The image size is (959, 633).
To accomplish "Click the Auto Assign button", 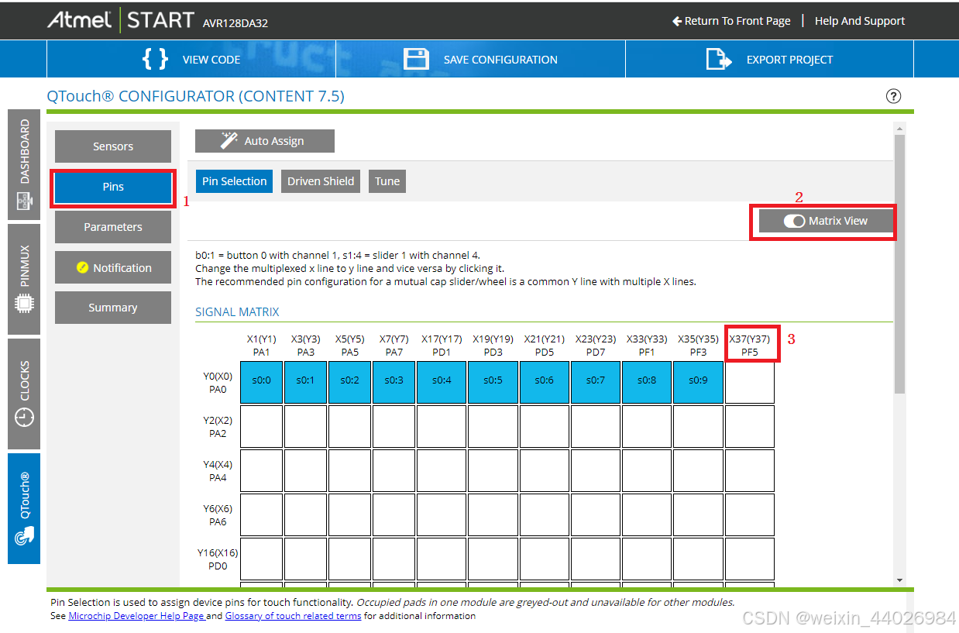I will [265, 141].
